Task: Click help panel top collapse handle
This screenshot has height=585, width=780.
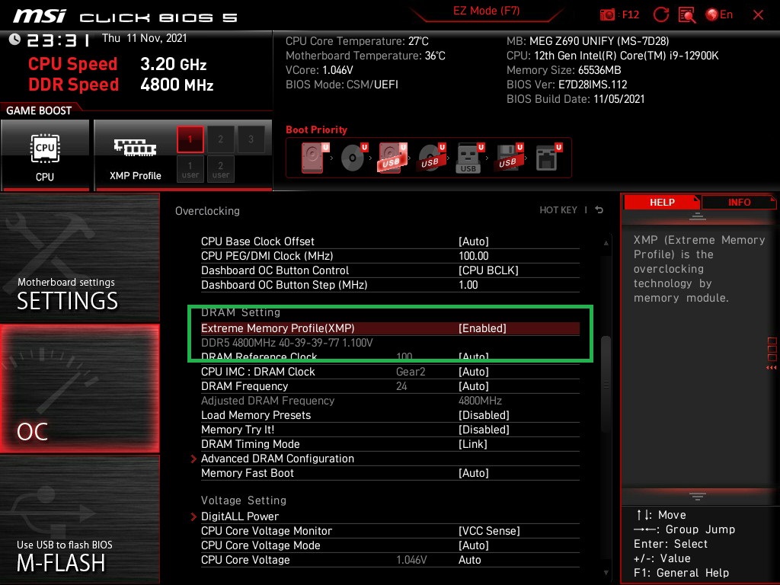Action: [697, 216]
